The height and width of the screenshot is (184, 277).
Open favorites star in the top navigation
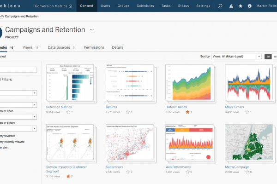coord(240,6)
